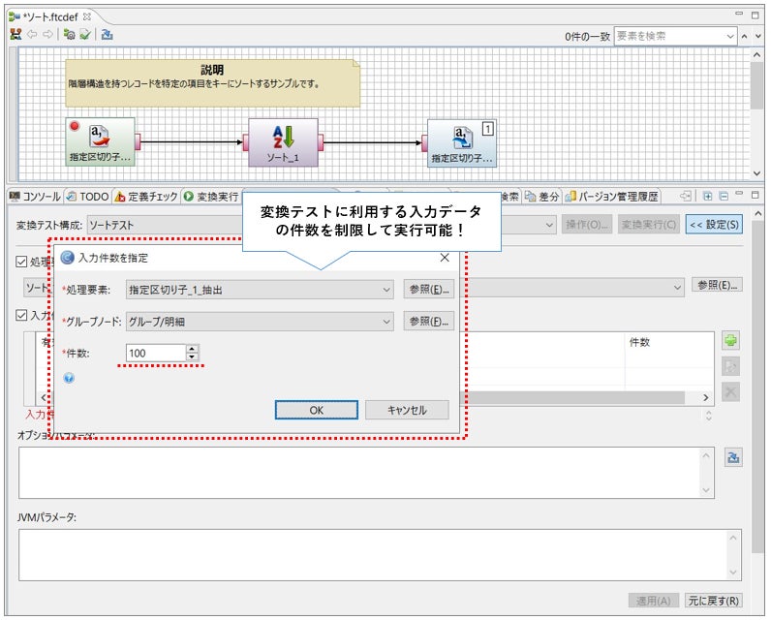Screen dimensions: 771x620
Task: Close the ソート.ftcdef editor tab
Action: [x=87, y=16]
